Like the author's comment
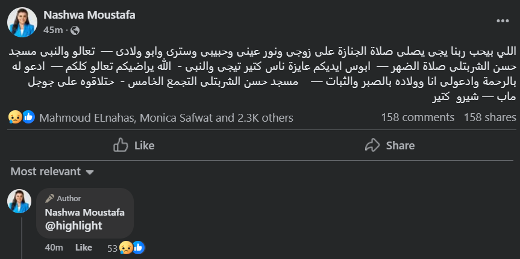The width and height of the screenshot is (520, 259). pyautogui.click(x=83, y=248)
